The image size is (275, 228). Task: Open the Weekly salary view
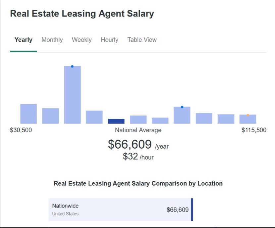(x=82, y=40)
